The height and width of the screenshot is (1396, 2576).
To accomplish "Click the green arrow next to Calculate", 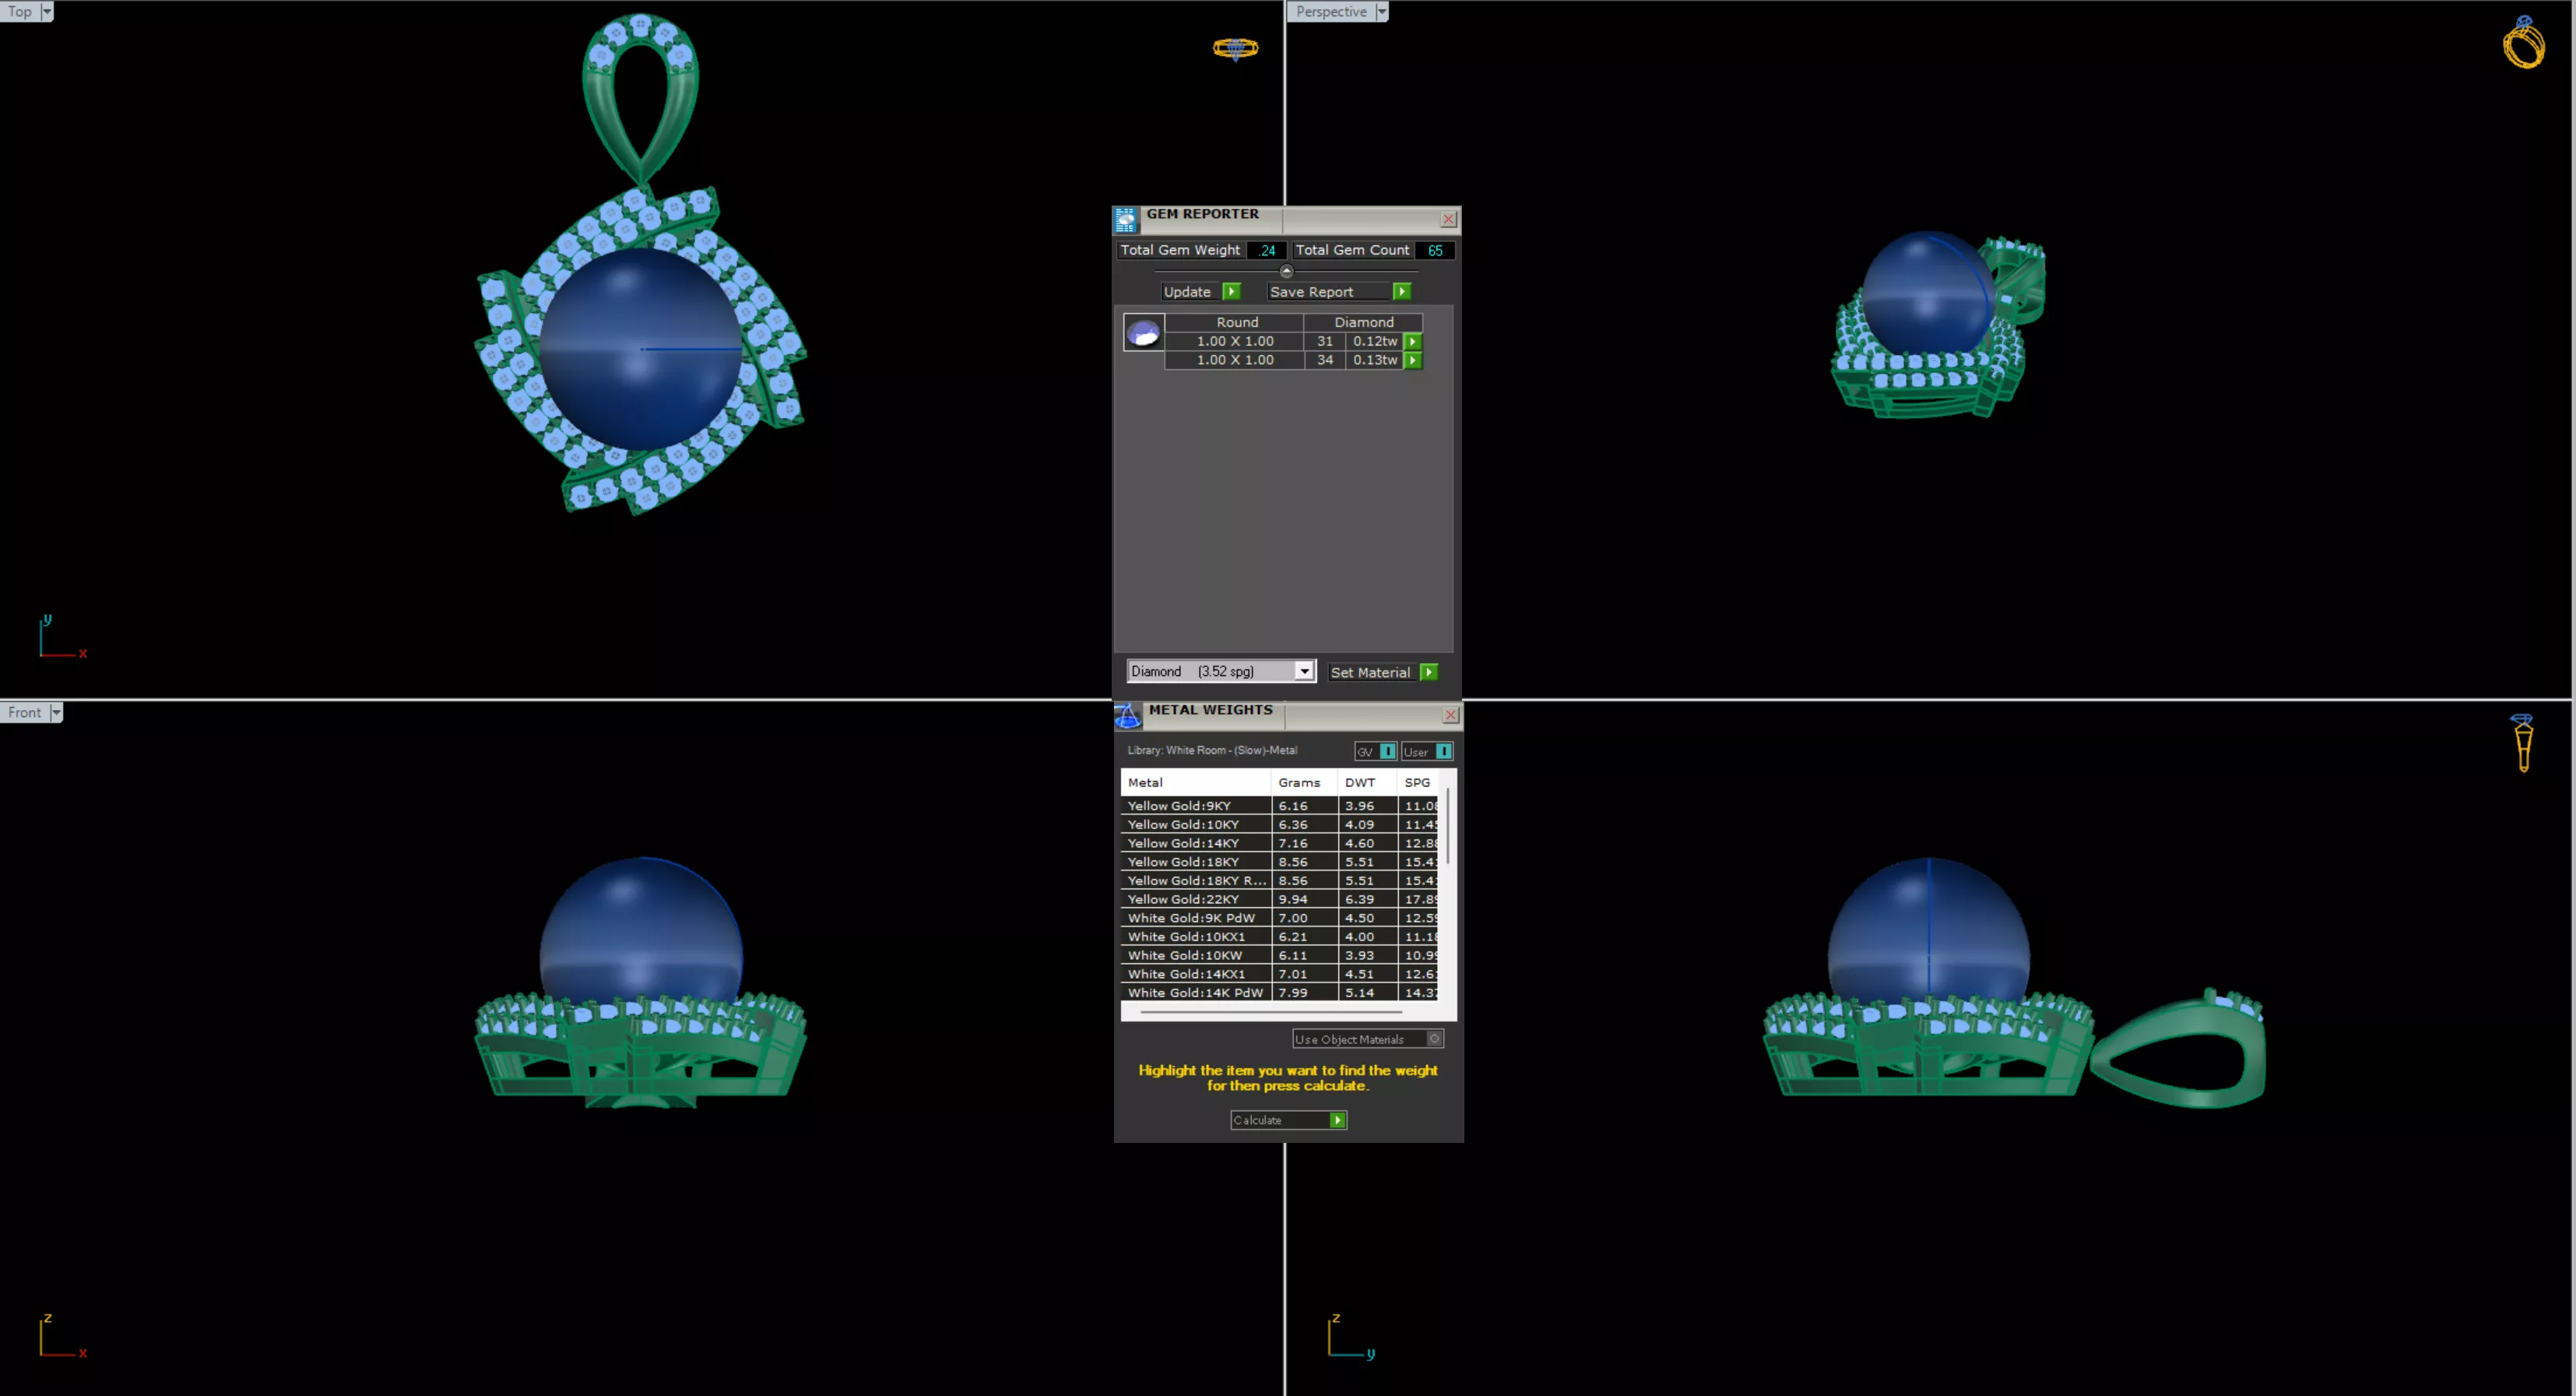I will [1338, 1120].
